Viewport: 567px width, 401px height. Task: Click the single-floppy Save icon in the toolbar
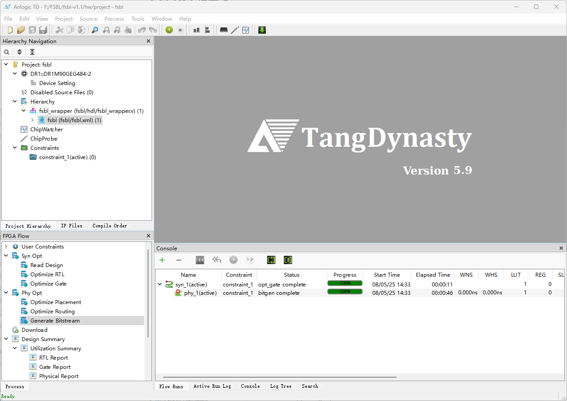[32, 30]
